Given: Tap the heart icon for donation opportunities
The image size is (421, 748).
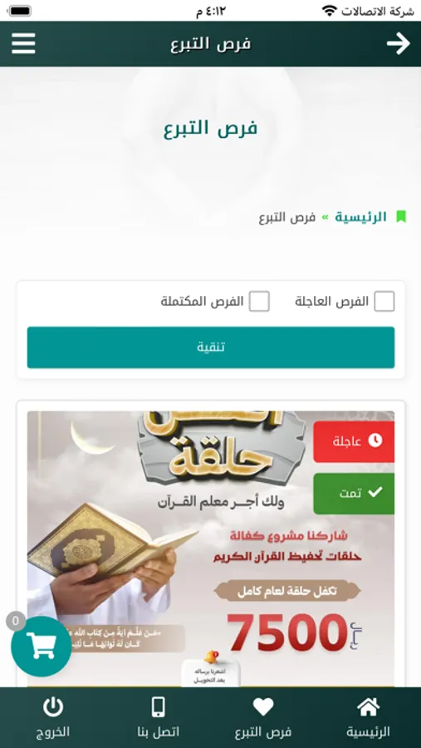Looking at the screenshot, I should (x=263, y=706).
